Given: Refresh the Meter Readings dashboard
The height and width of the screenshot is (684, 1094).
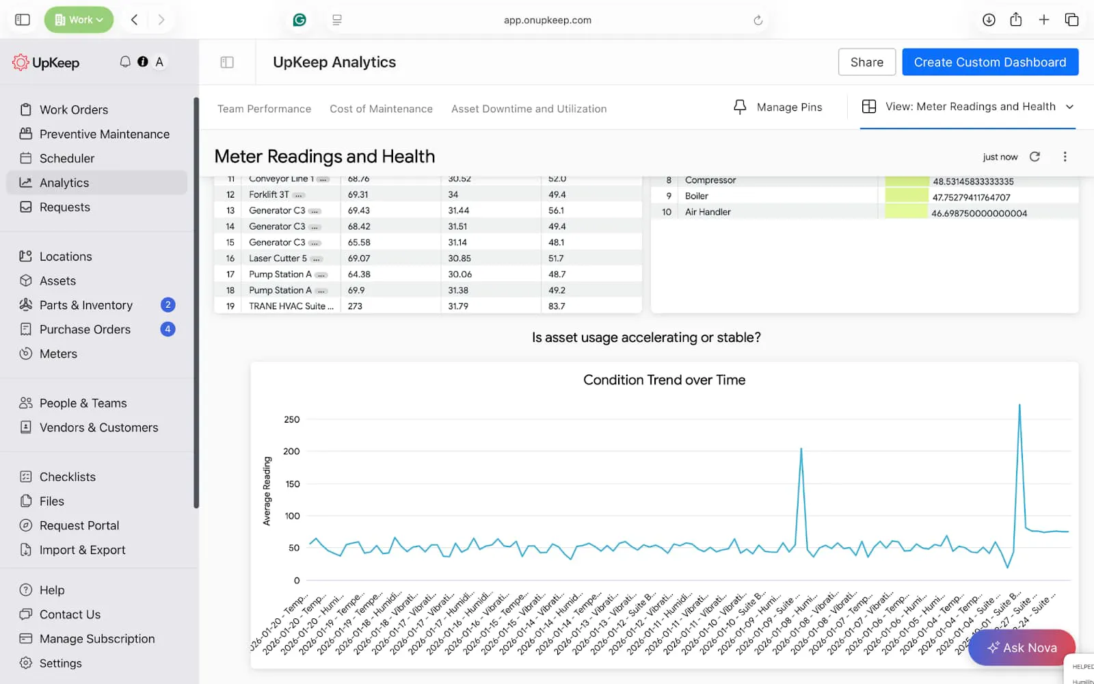Looking at the screenshot, I should point(1035,157).
